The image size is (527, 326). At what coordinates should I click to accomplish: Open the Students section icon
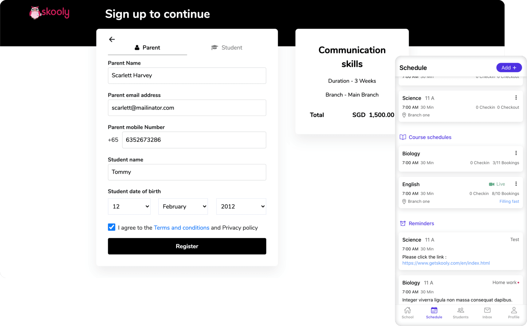(x=460, y=312)
